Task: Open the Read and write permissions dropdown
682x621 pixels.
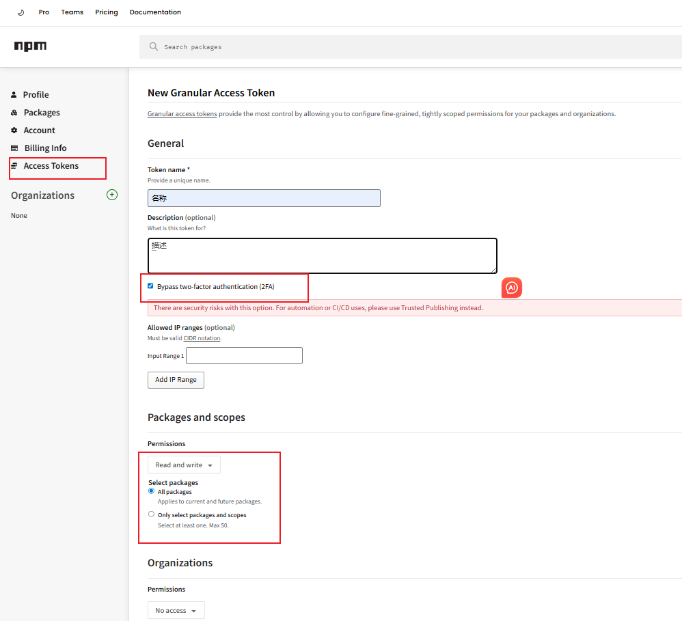Action: pos(184,465)
